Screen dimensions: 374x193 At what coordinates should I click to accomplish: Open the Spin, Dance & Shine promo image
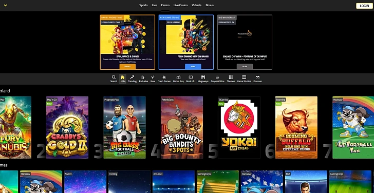(127, 35)
